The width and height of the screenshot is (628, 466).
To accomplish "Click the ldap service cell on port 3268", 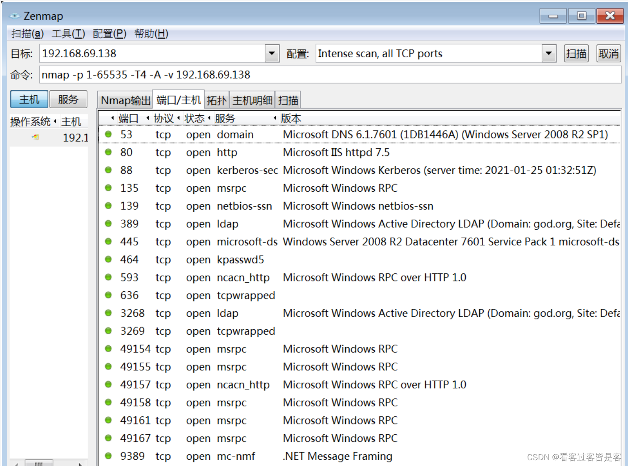I will tap(228, 313).
